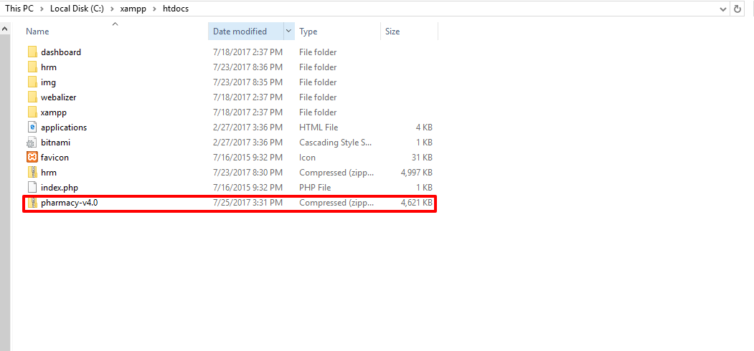Select the dashboard folder name
Screen dimensions: 754x351
(x=61, y=52)
